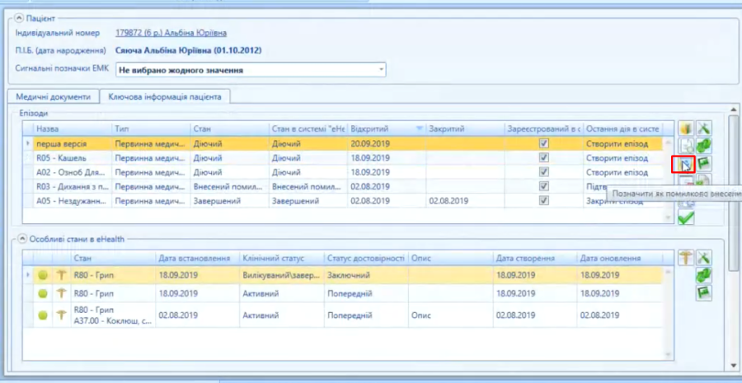Sort episodes by the Тип column header
Viewport: 742px width, 383px height.
click(151, 128)
